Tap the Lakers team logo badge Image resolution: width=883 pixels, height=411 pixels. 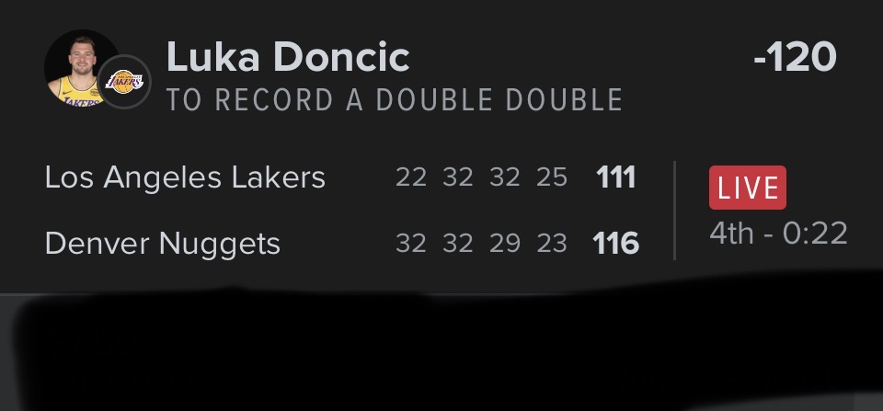pyautogui.click(x=125, y=82)
